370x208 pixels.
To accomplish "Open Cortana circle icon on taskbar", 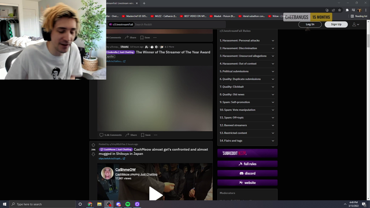I will click(x=80, y=204).
